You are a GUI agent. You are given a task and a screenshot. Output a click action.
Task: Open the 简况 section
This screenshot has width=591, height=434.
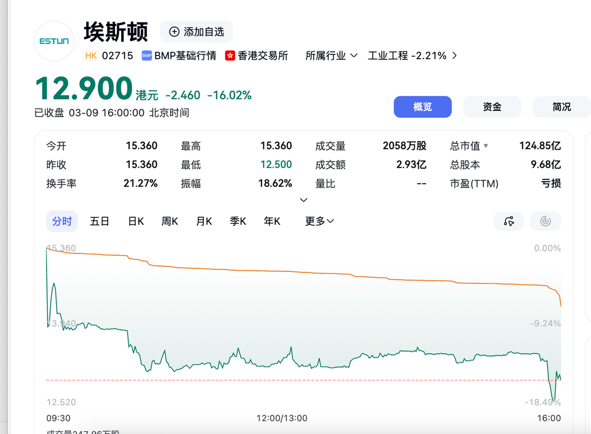click(561, 107)
